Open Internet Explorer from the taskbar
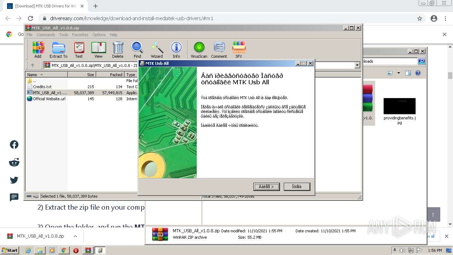Screen dimensions: 453x255 click(28, 250)
